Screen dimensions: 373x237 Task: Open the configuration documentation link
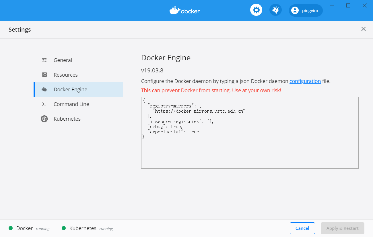[x=305, y=81]
